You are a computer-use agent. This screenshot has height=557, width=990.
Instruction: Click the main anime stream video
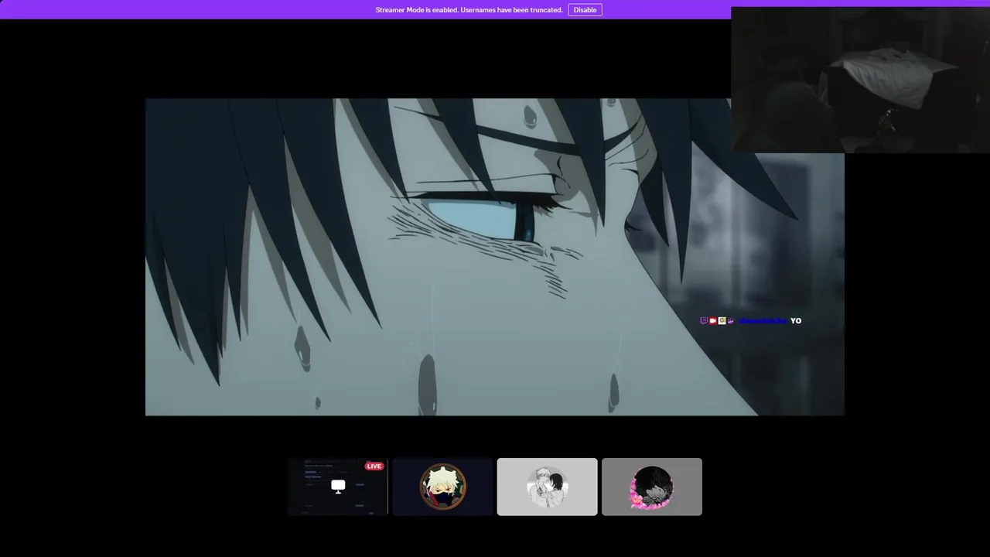pyautogui.click(x=495, y=257)
